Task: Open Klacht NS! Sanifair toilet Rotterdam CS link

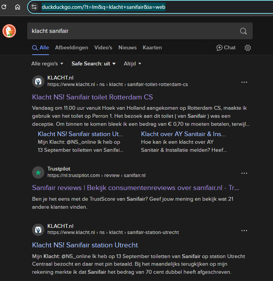Action: click(x=92, y=97)
